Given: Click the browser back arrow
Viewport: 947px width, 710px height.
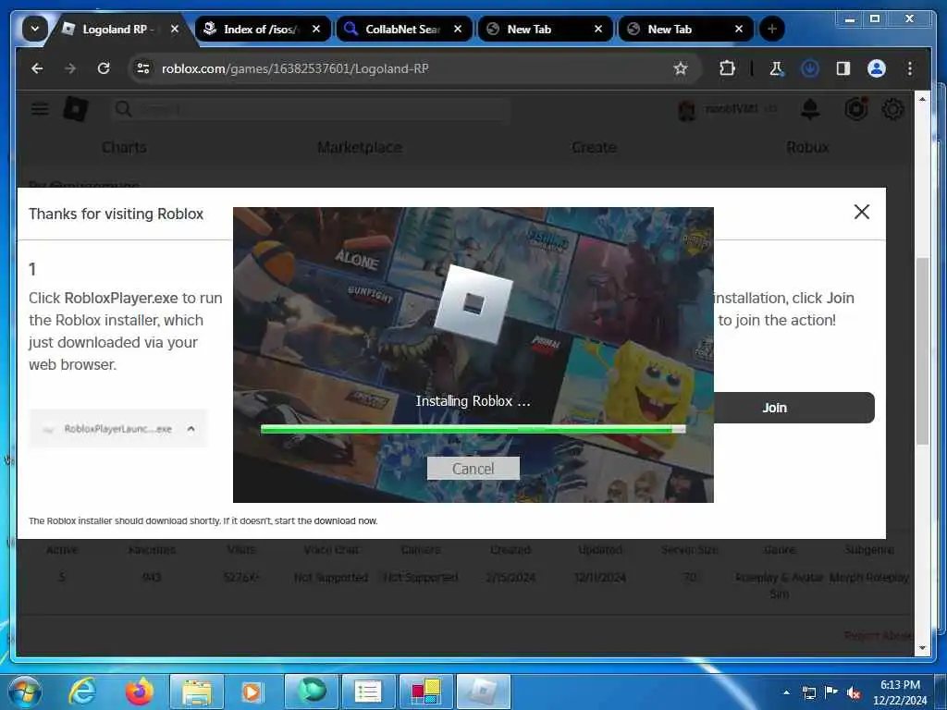Looking at the screenshot, I should [37, 68].
